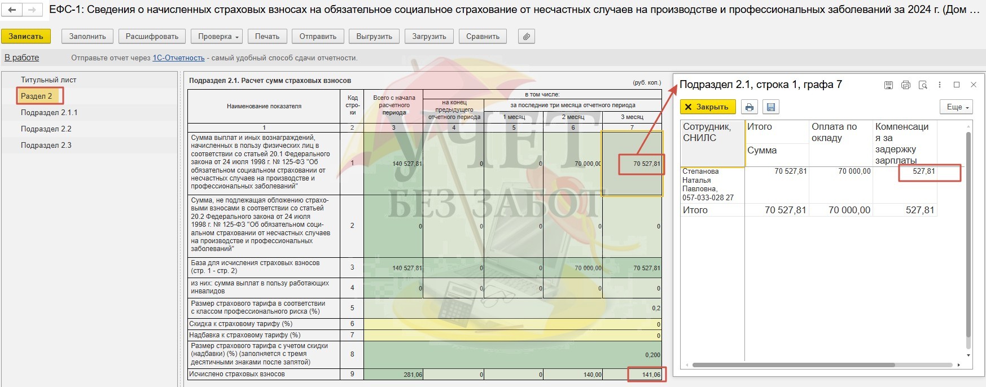Select Раздел 2 in the section list
986x387 pixels.
tap(37, 96)
